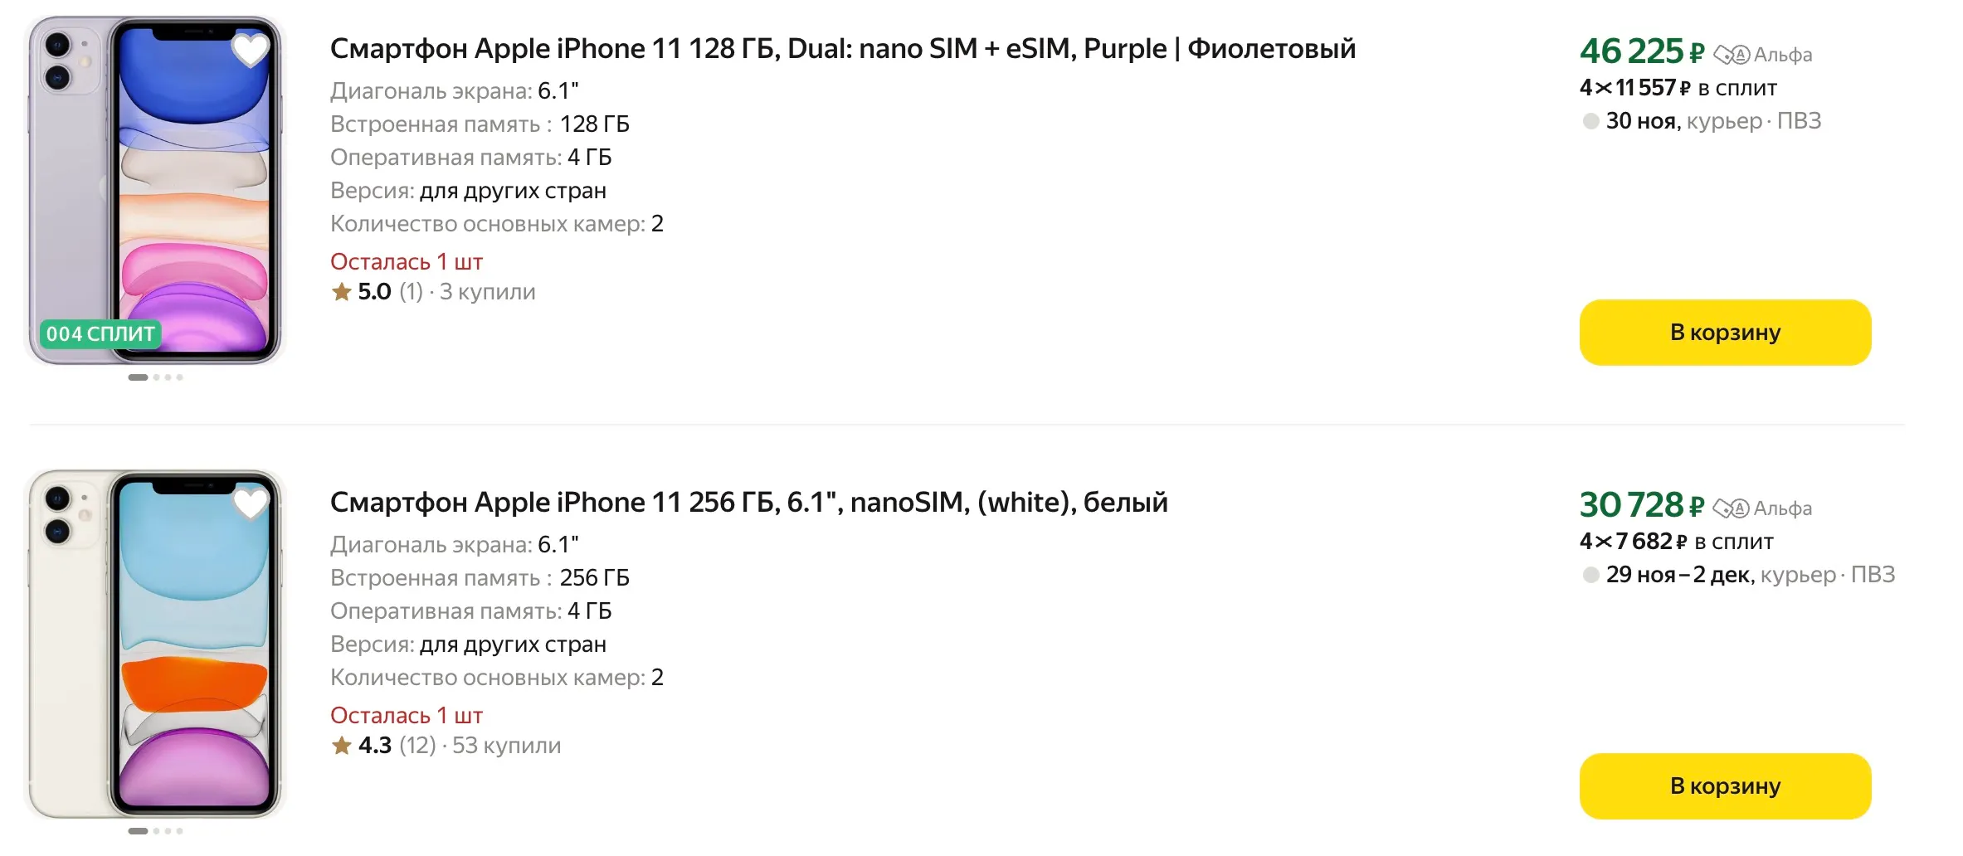Open reviews count (12) for white iPhone
Screen dimensions: 1963x856
click(417, 746)
